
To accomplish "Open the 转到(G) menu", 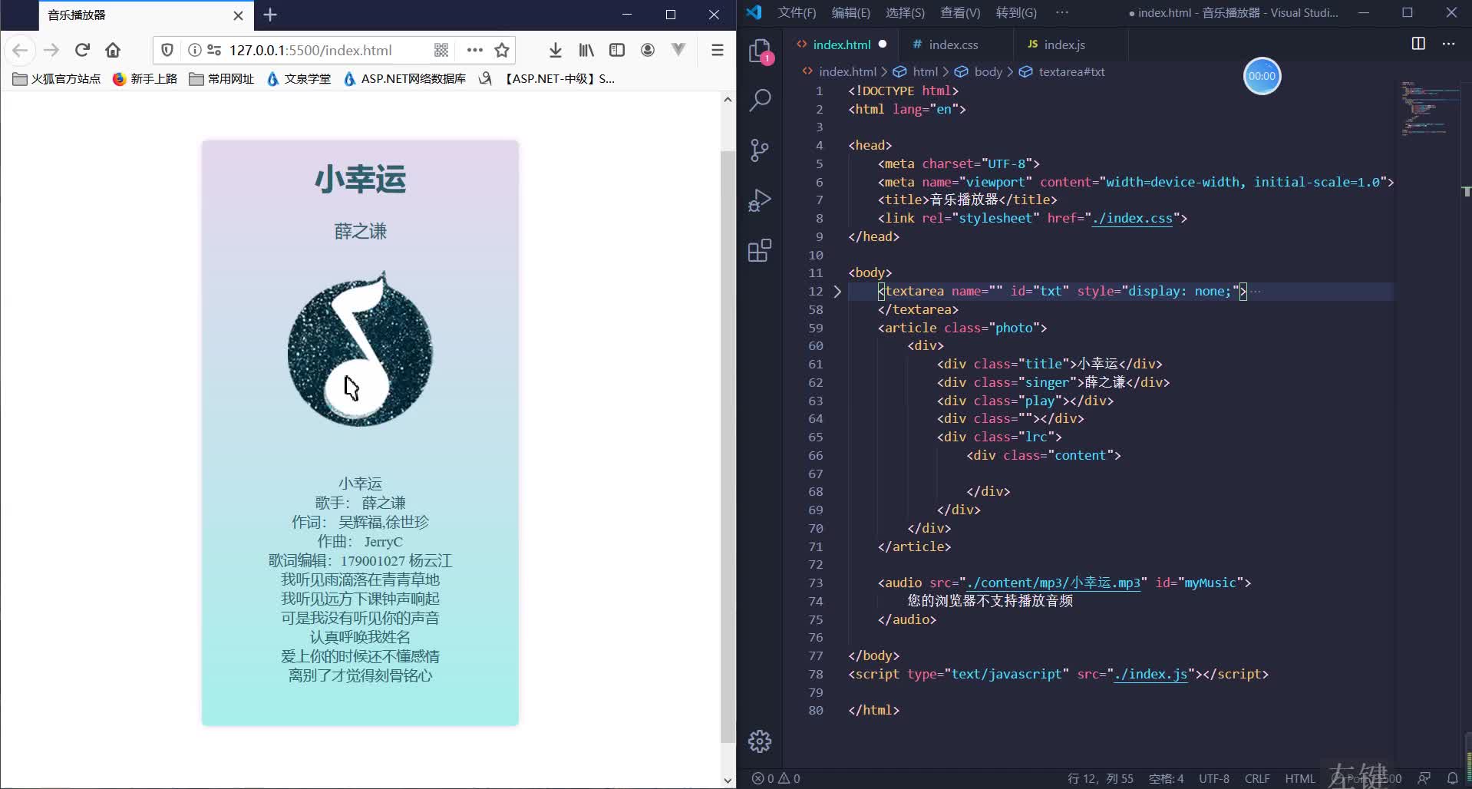I will tap(1016, 12).
